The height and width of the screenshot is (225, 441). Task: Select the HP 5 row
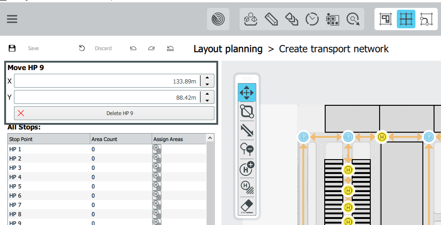click(107, 186)
